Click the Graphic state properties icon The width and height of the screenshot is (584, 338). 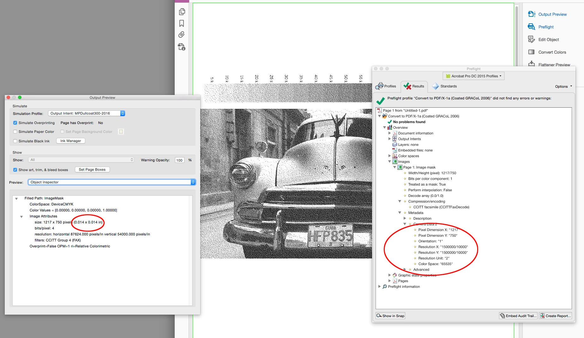click(x=395, y=275)
